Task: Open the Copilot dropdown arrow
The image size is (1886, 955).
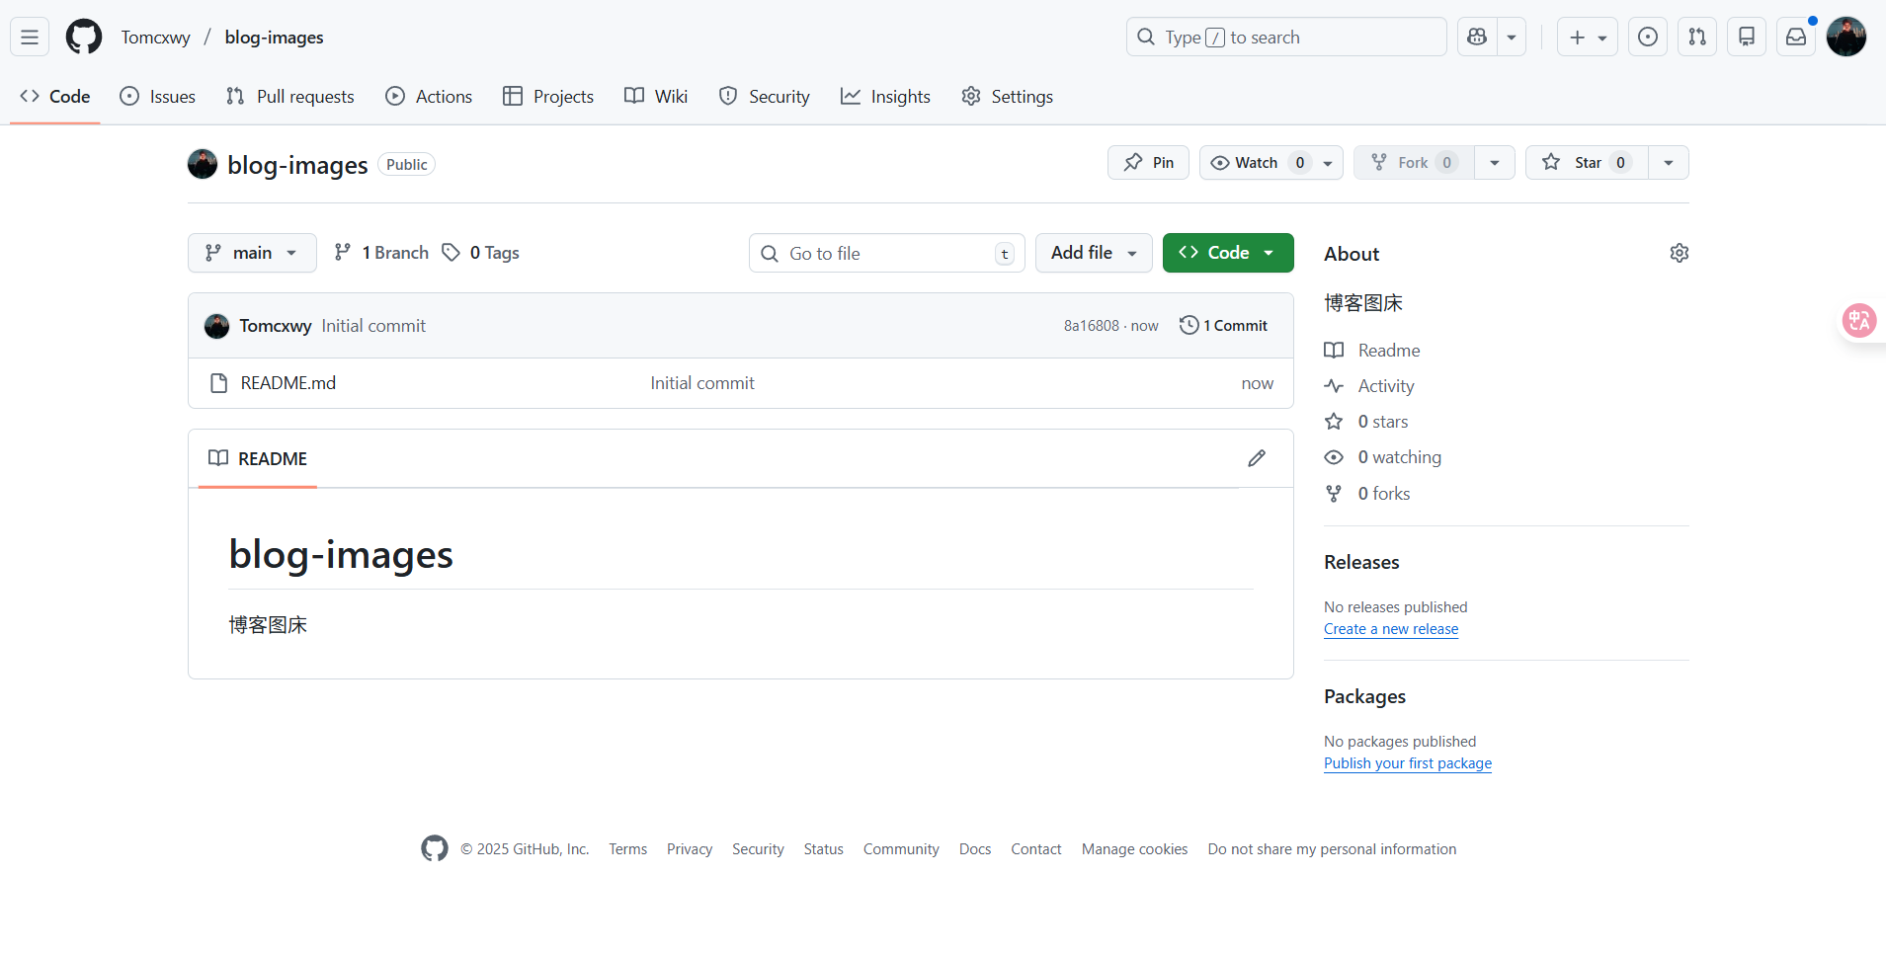Action: click(1512, 38)
